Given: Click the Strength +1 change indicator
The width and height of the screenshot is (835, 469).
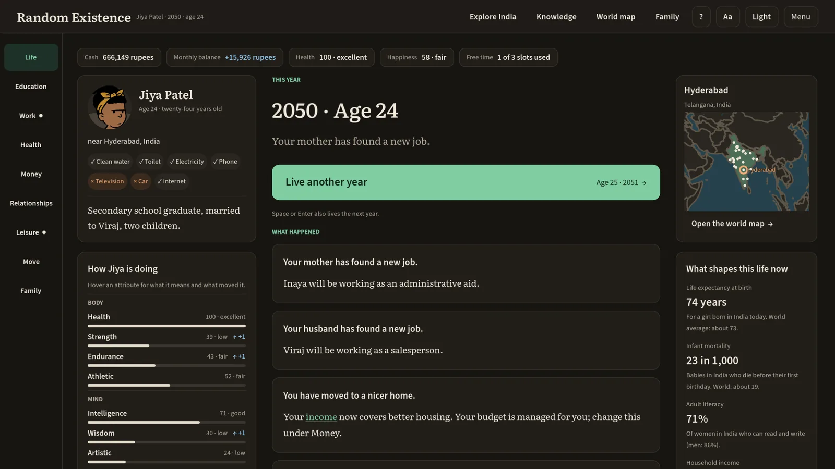Looking at the screenshot, I should coord(239,337).
